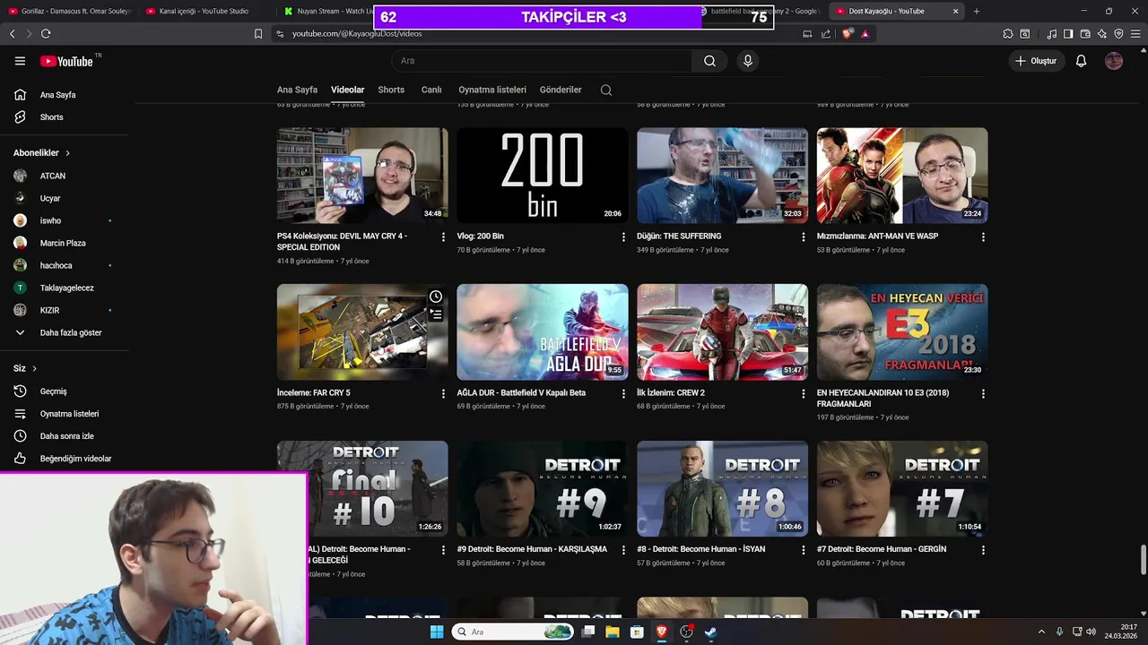Open the notifications bell
The width and height of the screenshot is (1148, 645).
[x=1081, y=61]
